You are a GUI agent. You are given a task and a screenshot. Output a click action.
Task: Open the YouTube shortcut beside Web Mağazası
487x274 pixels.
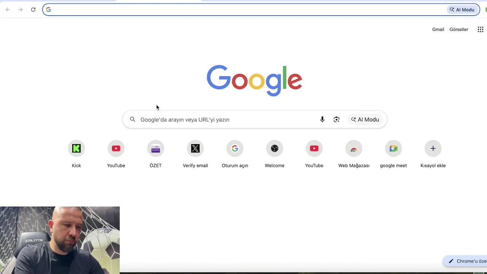click(314, 154)
